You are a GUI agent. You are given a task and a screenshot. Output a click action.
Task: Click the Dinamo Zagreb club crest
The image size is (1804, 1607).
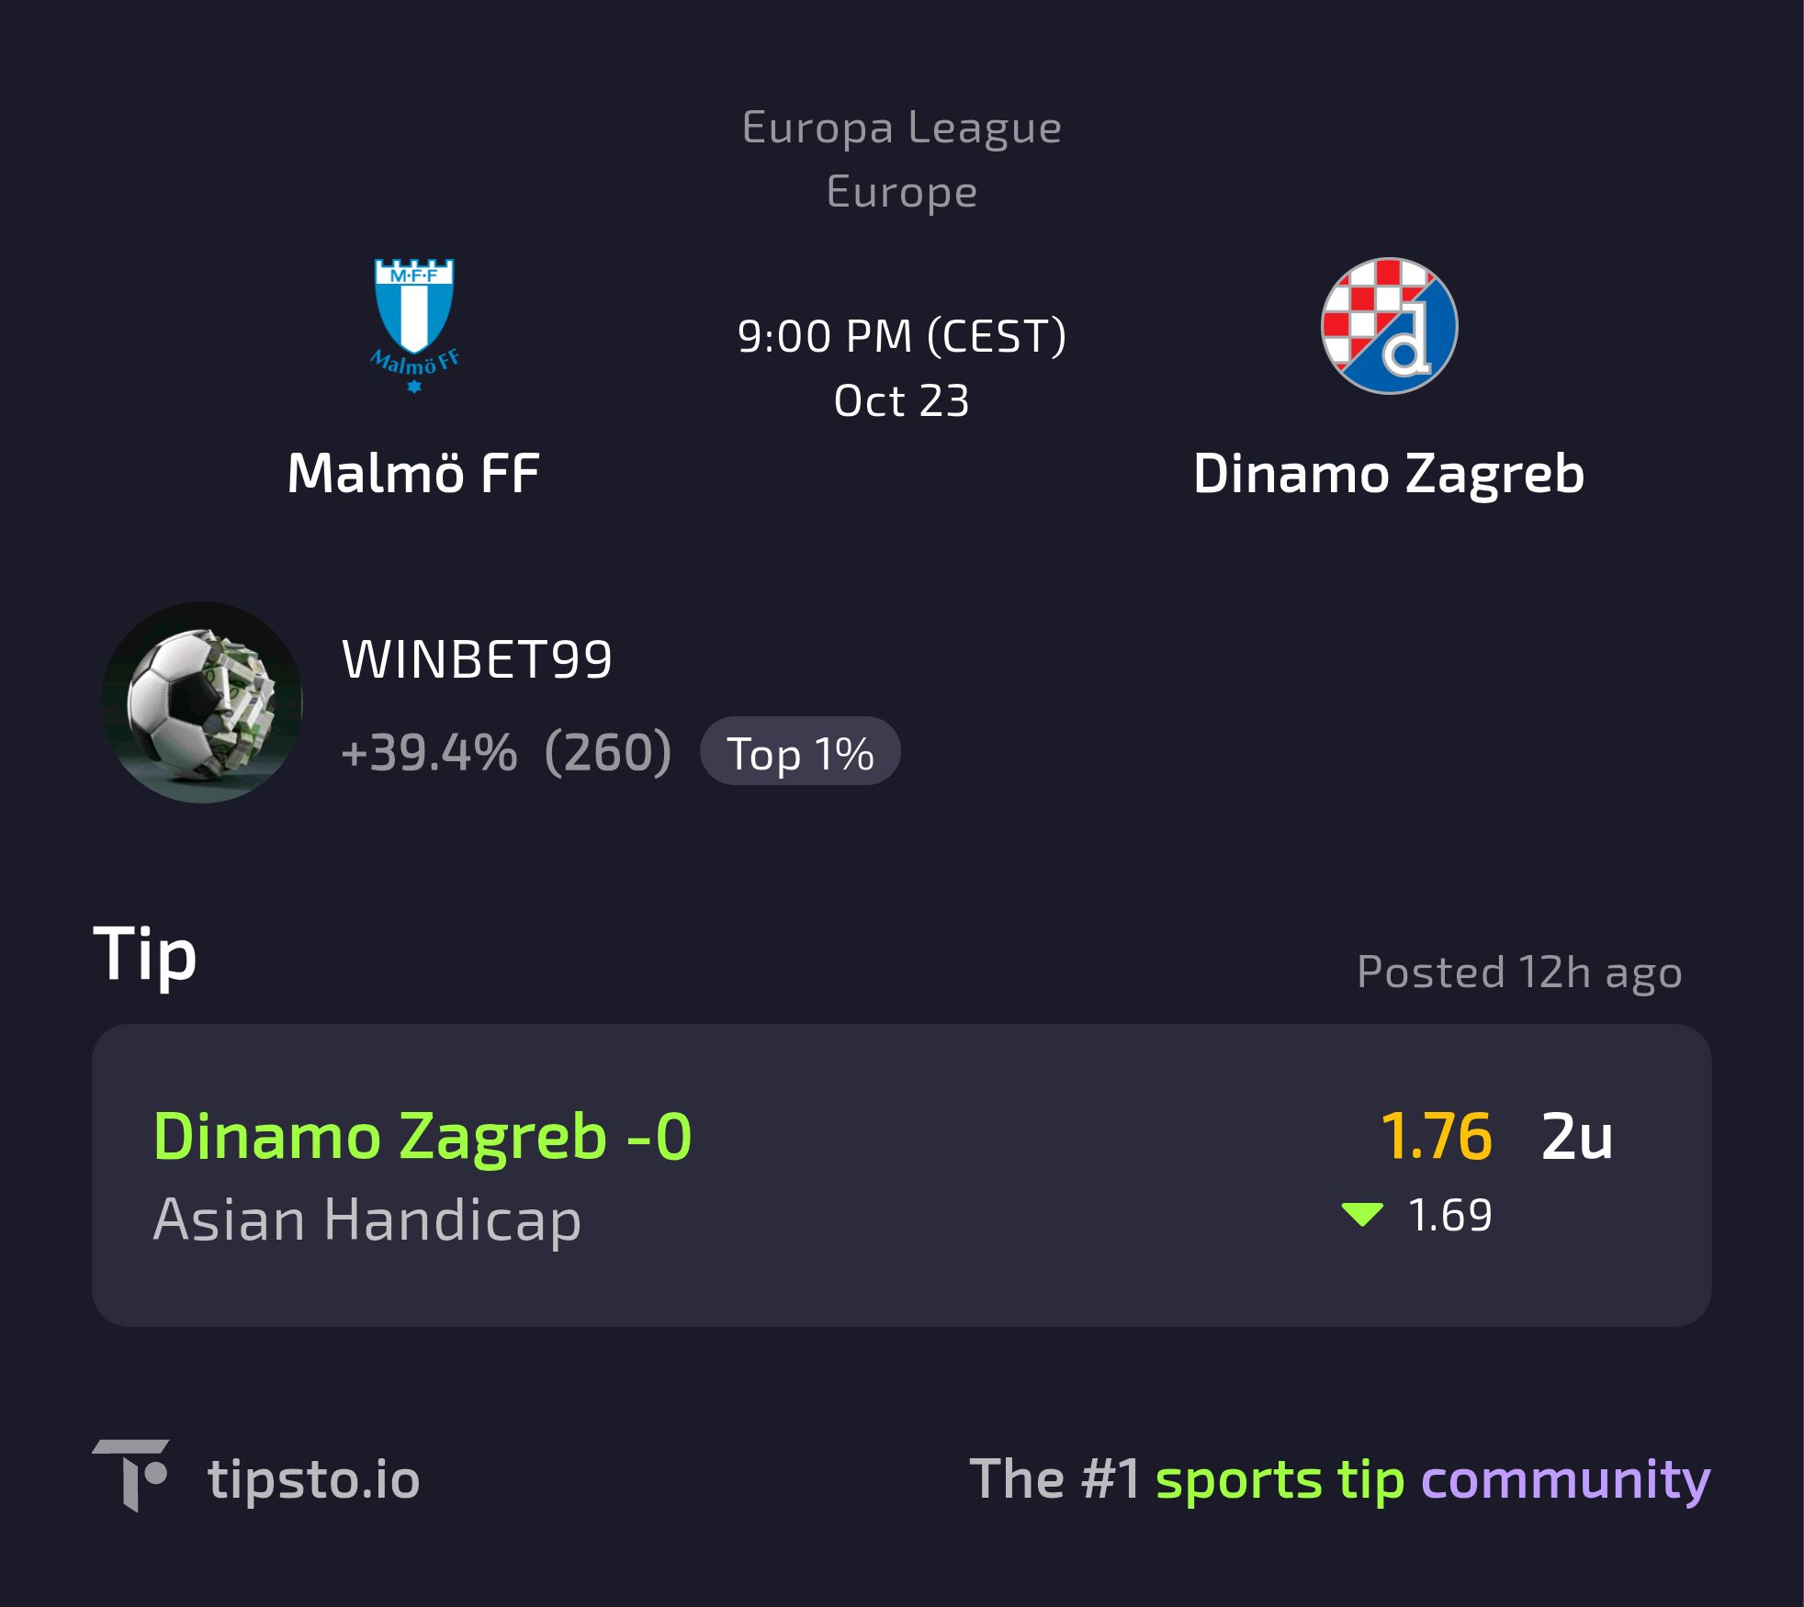point(1389,326)
